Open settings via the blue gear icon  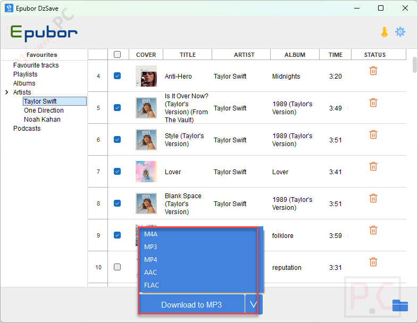pyautogui.click(x=400, y=32)
